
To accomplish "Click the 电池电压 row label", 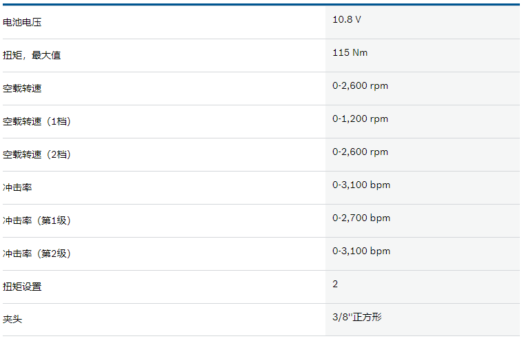I will pyautogui.click(x=22, y=22).
